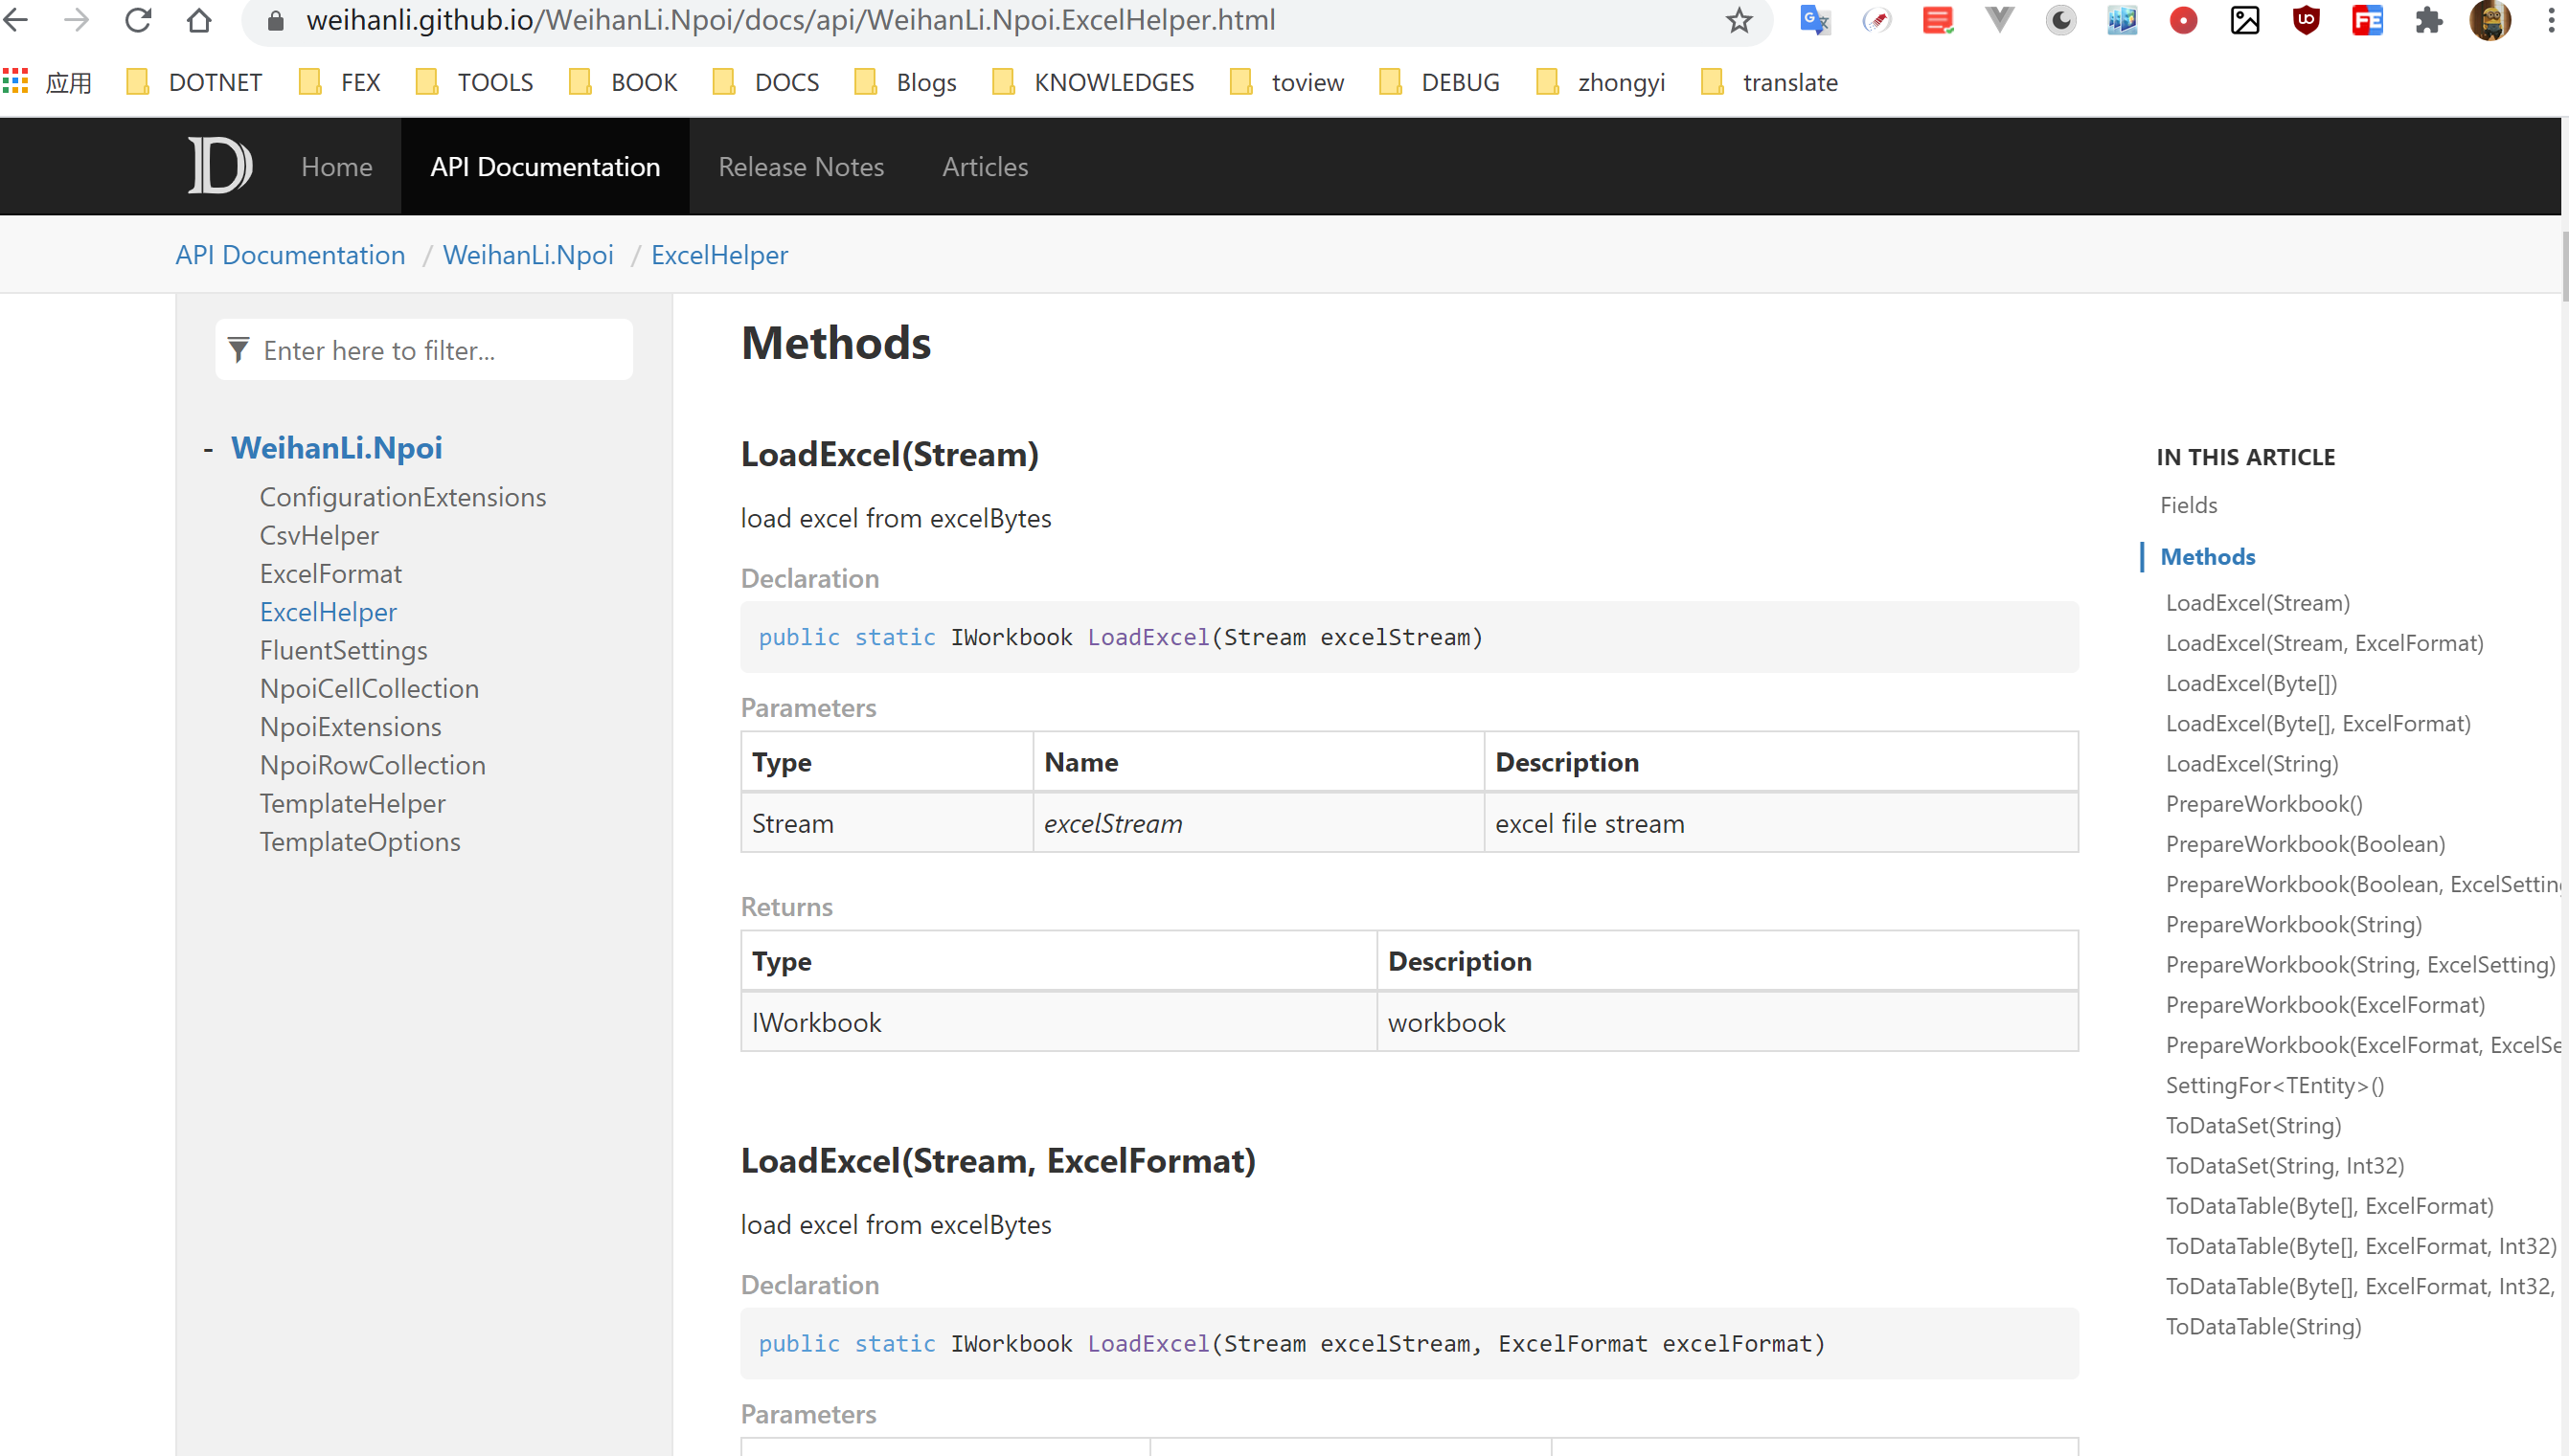The image size is (2569, 1456).
Task: Open Chrome's three-dot menu
Action: pyautogui.click(x=2549, y=20)
